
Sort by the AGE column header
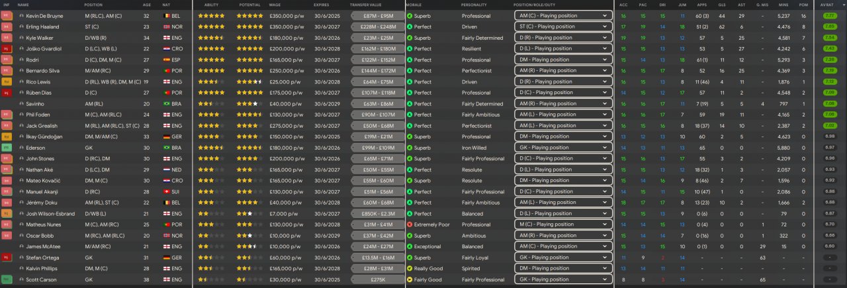click(x=147, y=5)
